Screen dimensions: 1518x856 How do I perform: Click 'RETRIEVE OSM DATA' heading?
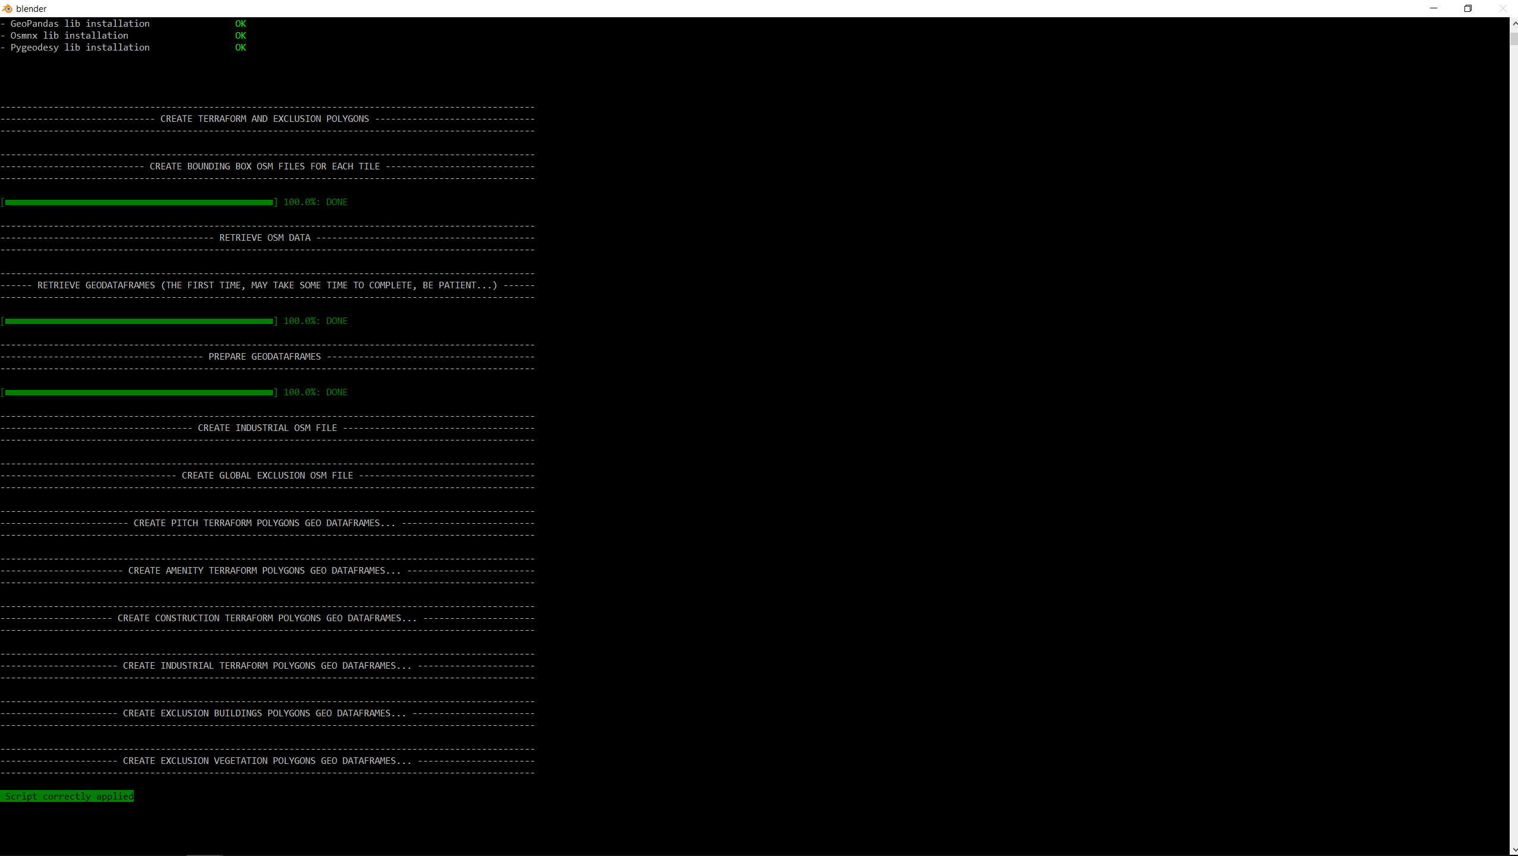pyautogui.click(x=265, y=238)
